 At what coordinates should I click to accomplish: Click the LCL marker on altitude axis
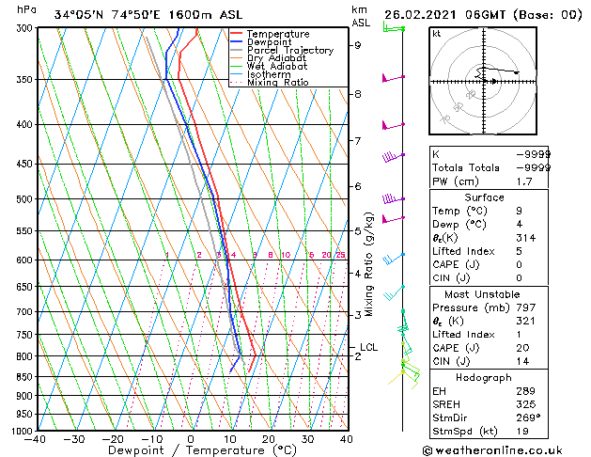click(x=368, y=347)
